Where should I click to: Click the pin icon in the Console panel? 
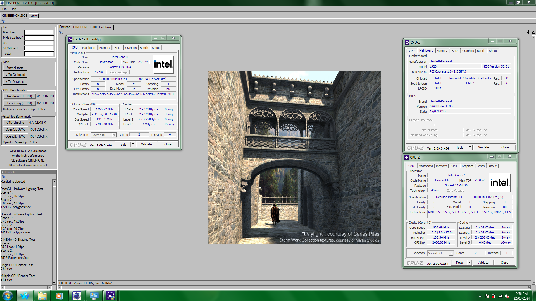tap(4, 177)
